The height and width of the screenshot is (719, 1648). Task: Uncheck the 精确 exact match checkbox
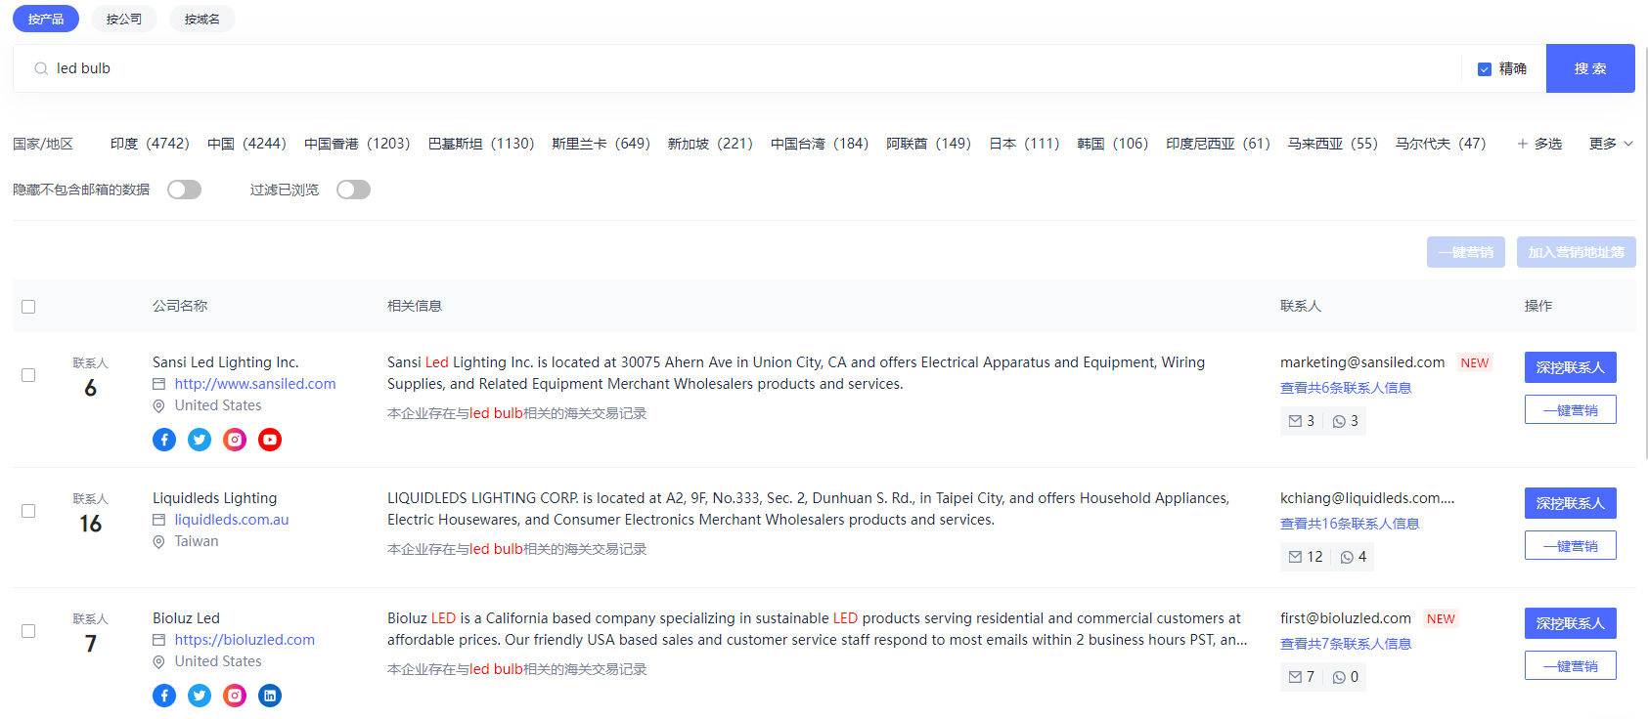(x=1485, y=69)
